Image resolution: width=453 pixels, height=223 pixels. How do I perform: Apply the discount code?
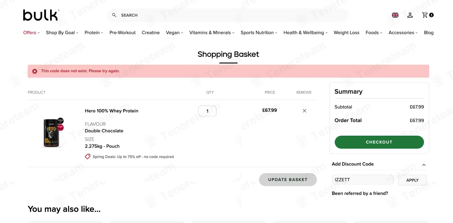coord(412,180)
